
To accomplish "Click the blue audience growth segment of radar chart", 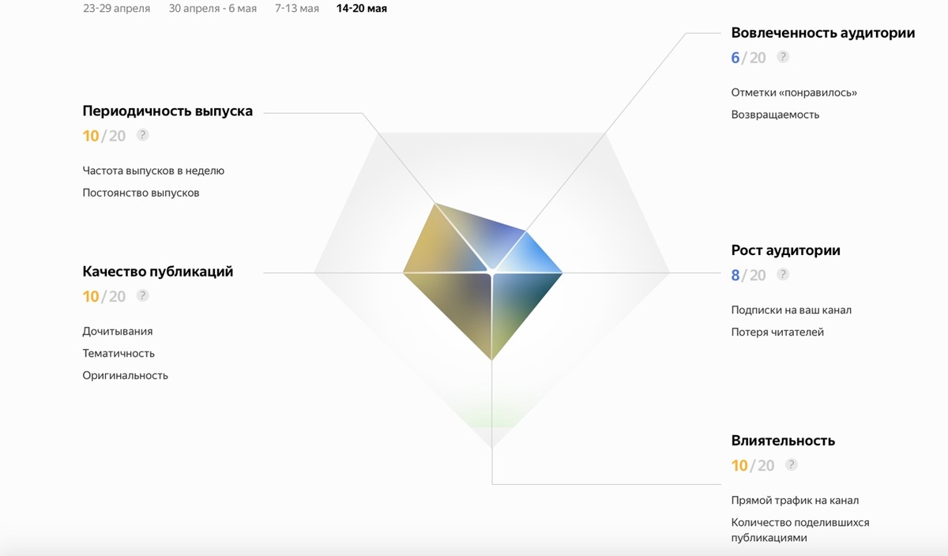I will (x=529, y=256).
